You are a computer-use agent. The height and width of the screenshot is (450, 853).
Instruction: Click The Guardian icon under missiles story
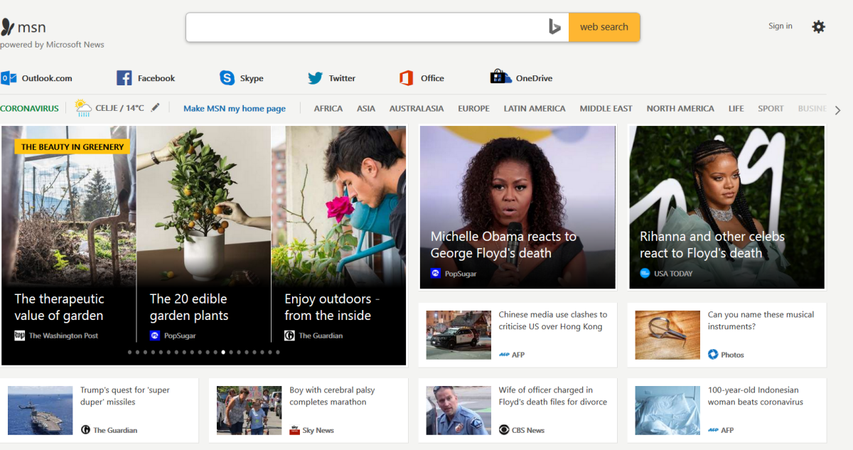pos(85,430)
